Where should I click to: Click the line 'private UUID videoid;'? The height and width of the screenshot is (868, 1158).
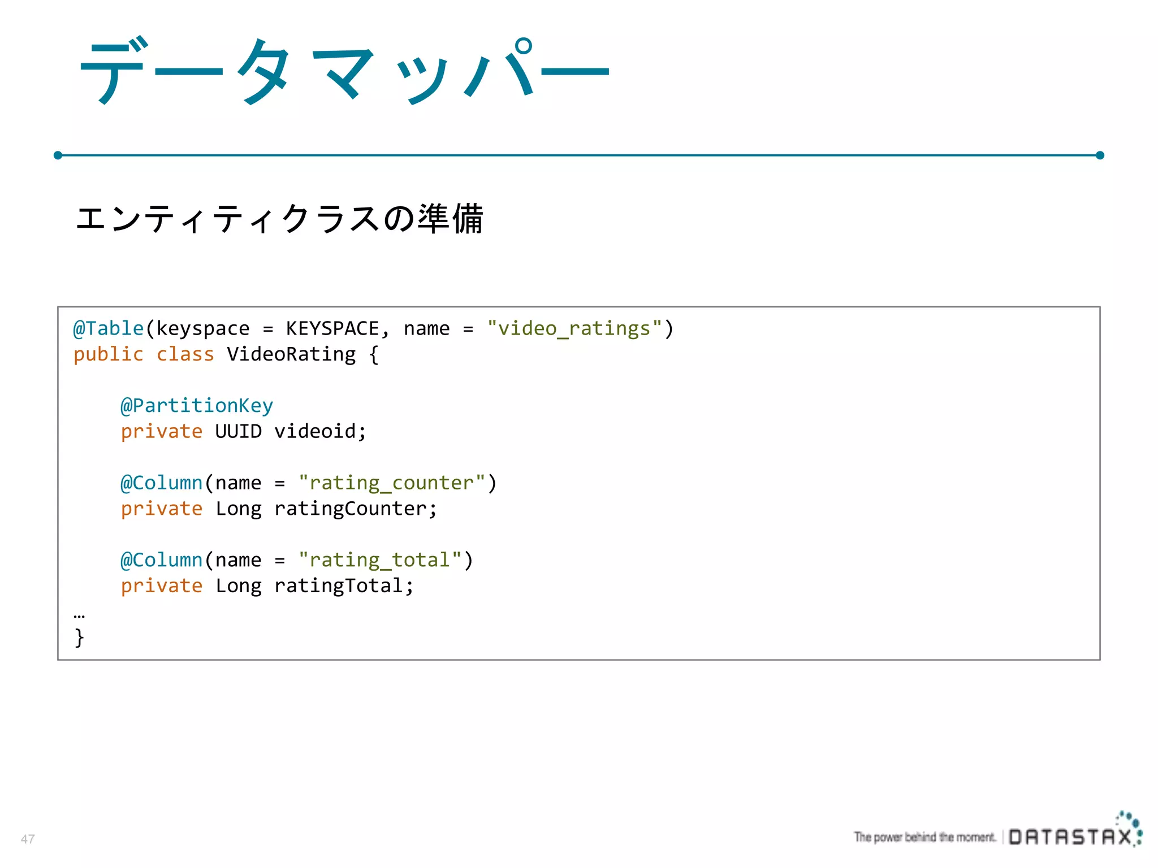pyautogui.click(x=244, y=432)
